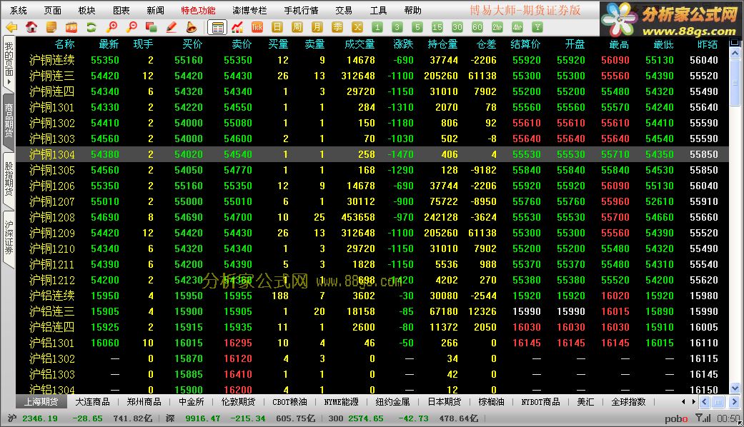Click the F10 information toolbar icon
This screenshot has width=744, height=427.
tap(71, 27)
